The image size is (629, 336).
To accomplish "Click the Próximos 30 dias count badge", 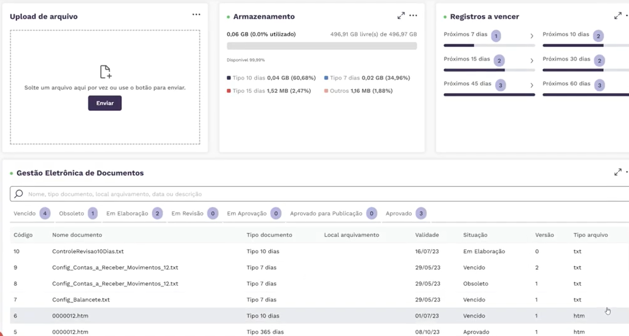I will click(599, 61).
